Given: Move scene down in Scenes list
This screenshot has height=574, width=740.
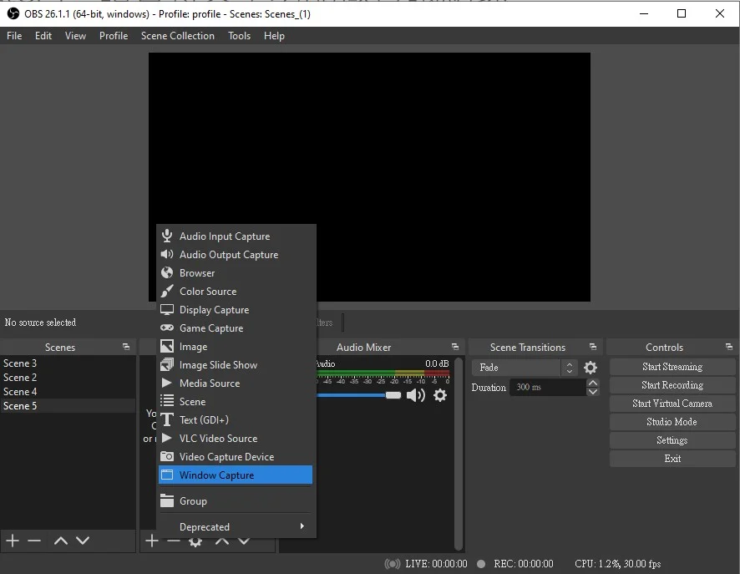Looking at the screenshot, I should 83,541.
